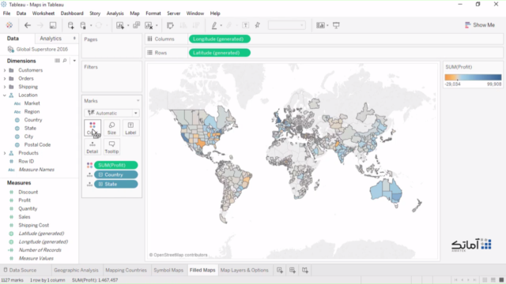This screenshot has height=284, width=506.
Task: Click the State pill in Marks
Action: click(x=116, y=184)
